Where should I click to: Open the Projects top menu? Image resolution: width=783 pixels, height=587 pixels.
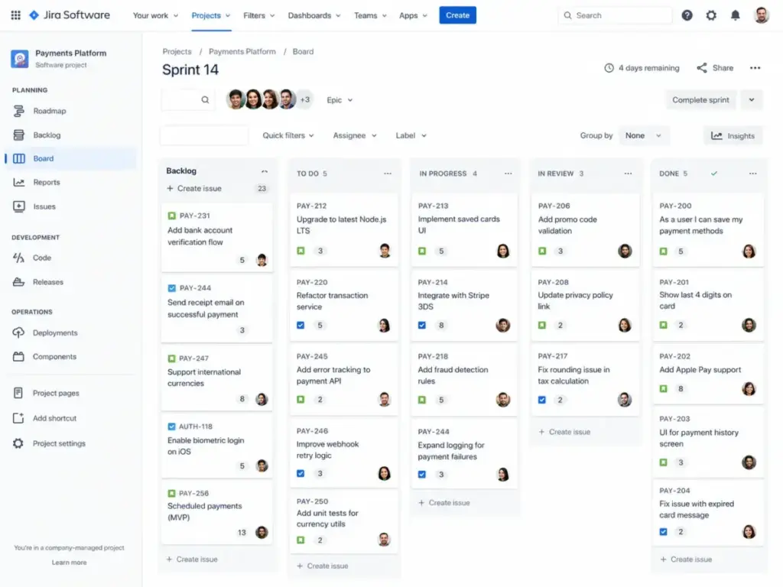211,15
